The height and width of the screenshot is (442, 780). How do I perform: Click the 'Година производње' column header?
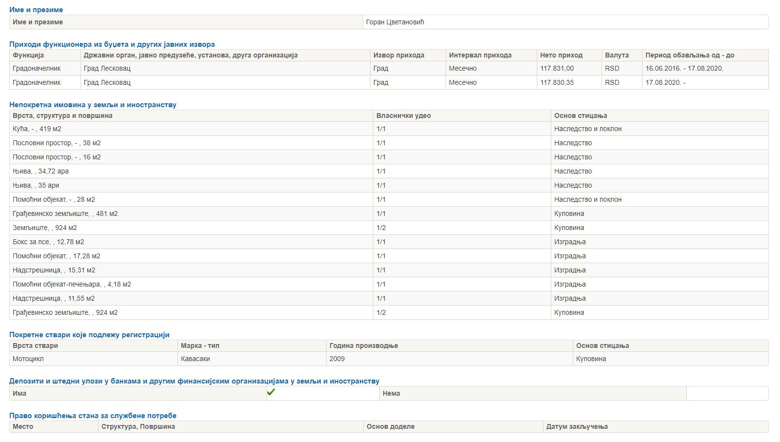click(363, 346)
